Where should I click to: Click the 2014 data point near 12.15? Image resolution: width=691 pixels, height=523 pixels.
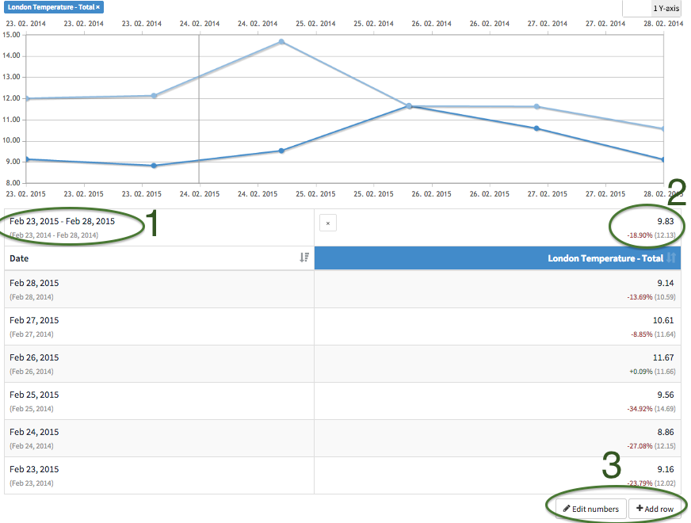coord(154,96)
